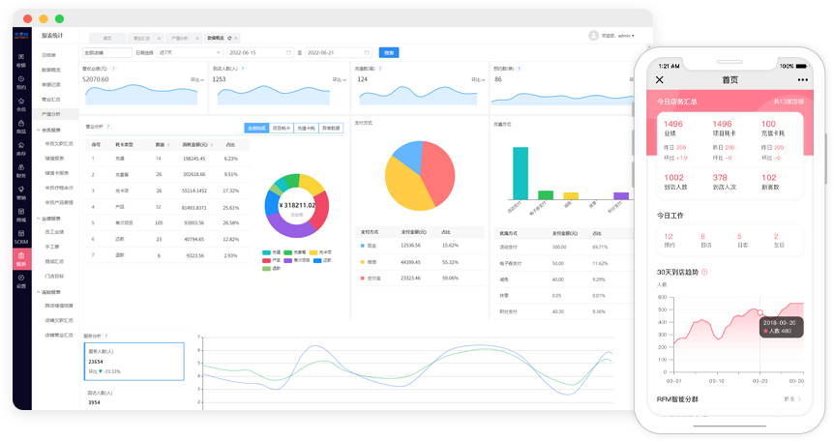Click the blue 搜索 search button

coord(389,52)
